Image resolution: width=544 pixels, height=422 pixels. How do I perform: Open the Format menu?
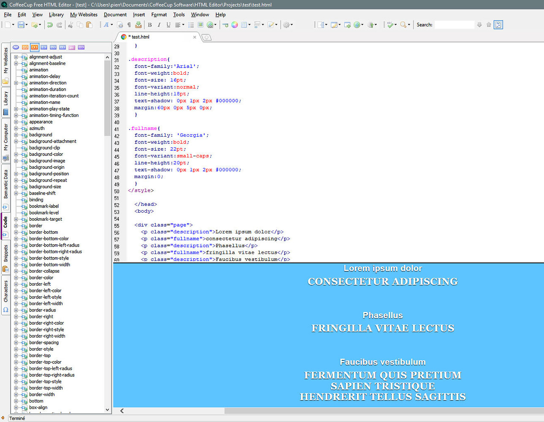[x=159, y=14]
